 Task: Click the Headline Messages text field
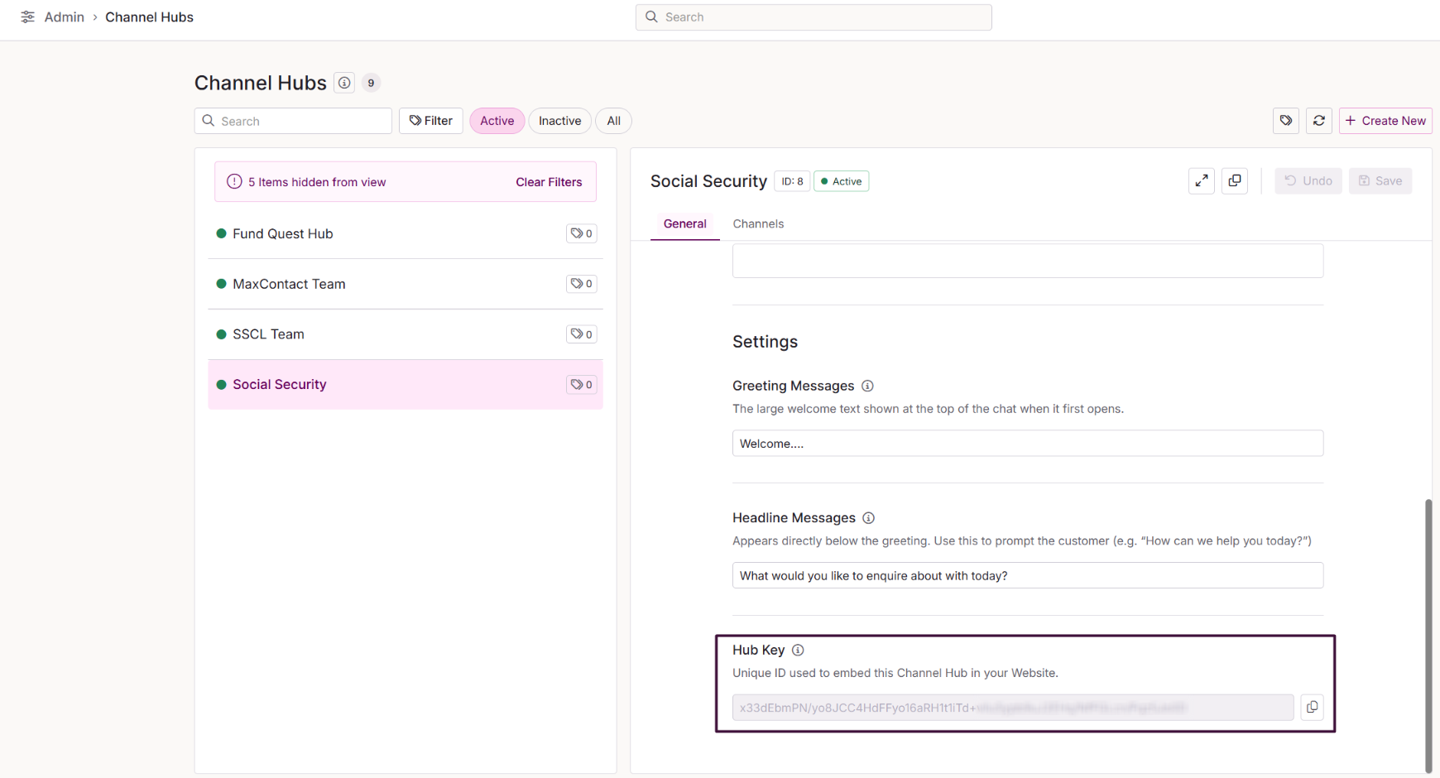pos(1027,575)
